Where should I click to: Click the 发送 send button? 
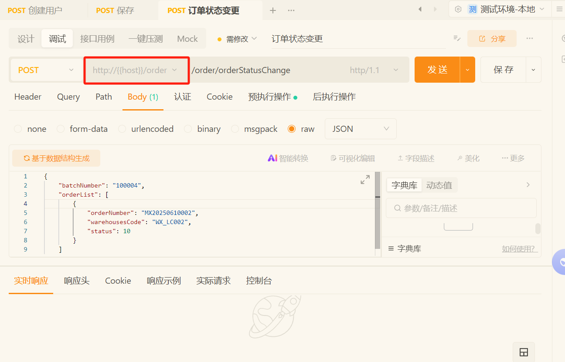point(437,70)
